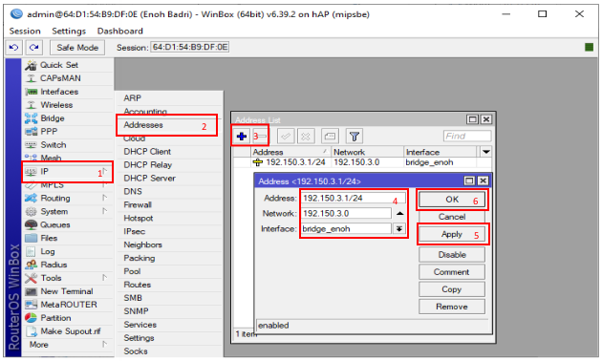The image size is (602, 361).
Task: Select DHCP Relay in IP submenu
Action: pos(169,165)
